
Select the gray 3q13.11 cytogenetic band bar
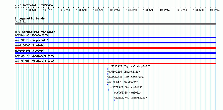(115, 24)
